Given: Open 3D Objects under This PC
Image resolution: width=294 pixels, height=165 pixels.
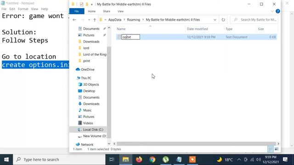Looking at the screenshot, I should [91, 84].
